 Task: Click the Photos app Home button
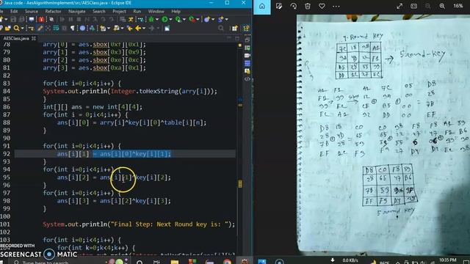point(262,6)
